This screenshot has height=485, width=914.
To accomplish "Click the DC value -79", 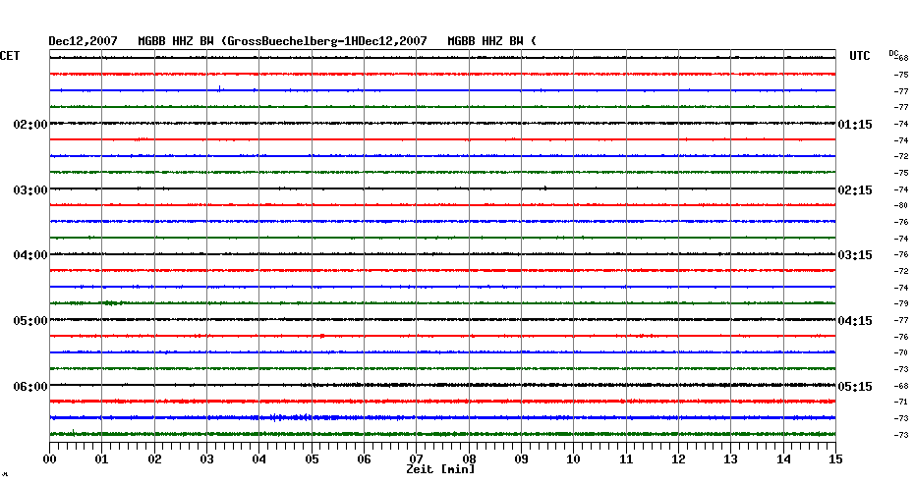I will point(901,304).
